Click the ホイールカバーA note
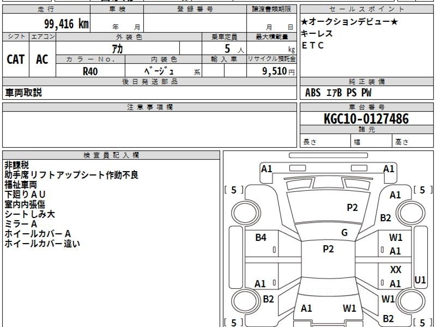The image size is (436, 327). pos(38,234)
